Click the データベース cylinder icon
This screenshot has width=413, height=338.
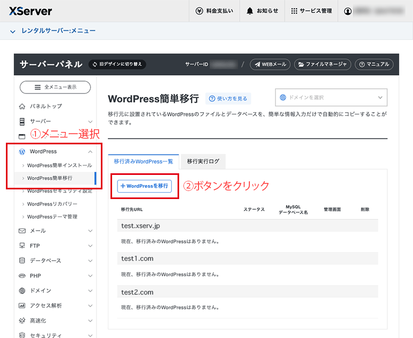22,261
